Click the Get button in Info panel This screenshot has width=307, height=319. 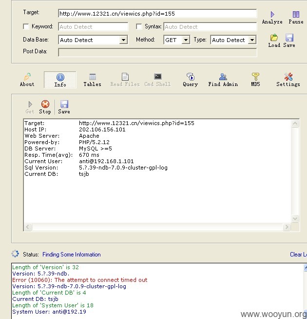30,107
